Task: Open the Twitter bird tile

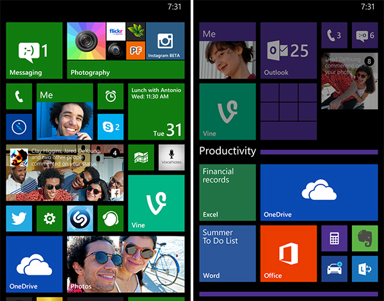Action: click(19, 218)
